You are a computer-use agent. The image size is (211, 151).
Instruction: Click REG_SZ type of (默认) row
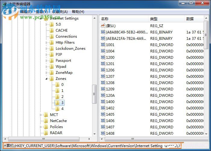(x=157, y=26)
